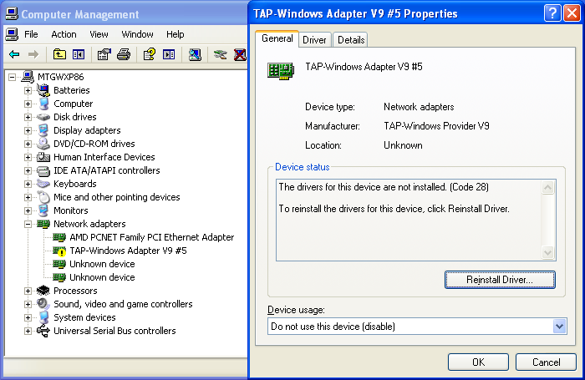Screen dimensions: 585x380
Task: Expand the Keyboards node
Action: point(28,185)
